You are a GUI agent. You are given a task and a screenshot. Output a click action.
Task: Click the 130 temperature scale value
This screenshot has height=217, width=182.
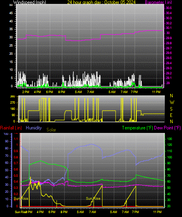pyautogui.click(x=170, y=139)
